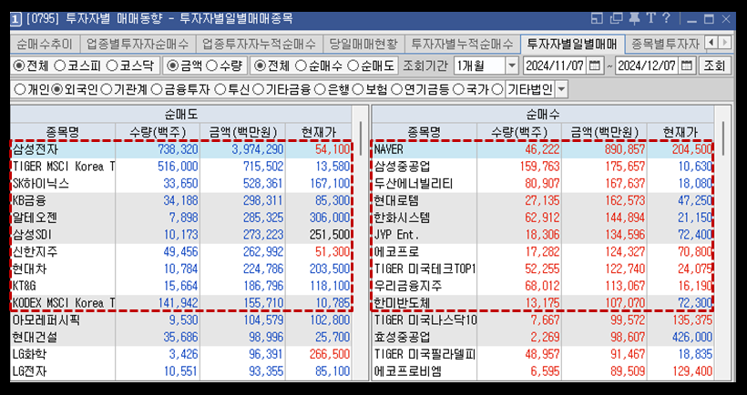Click the 조회 search button
This screenshot has height=395, width=747.
pyautogui.click(x=713, y=66)
